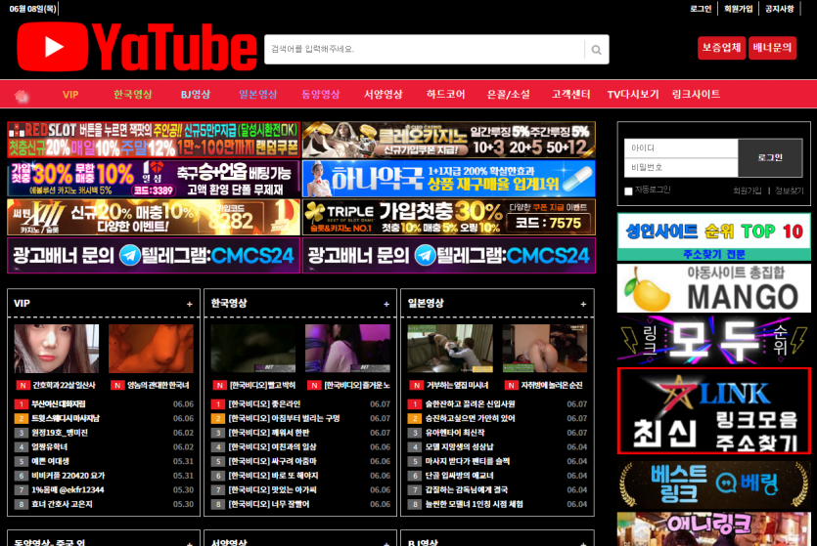Viewport: 817px width, 546px height.
Task: Click the 아이디 login field
Action: pos(680,148)
